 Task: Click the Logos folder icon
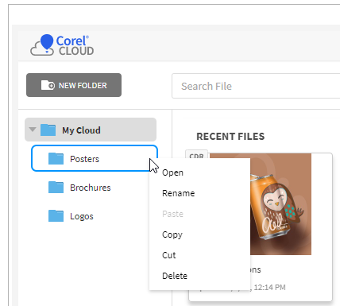pos(56,215)
